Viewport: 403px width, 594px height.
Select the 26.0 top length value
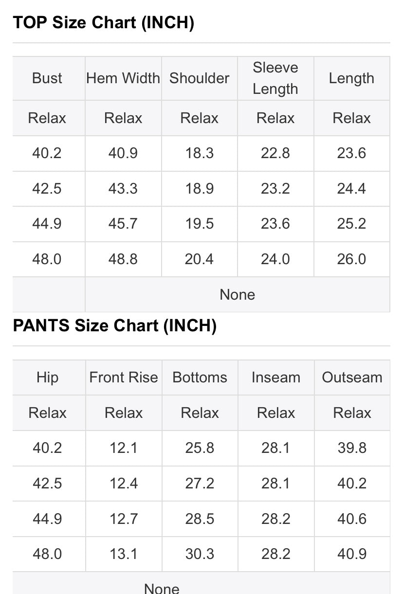point(351,259)
